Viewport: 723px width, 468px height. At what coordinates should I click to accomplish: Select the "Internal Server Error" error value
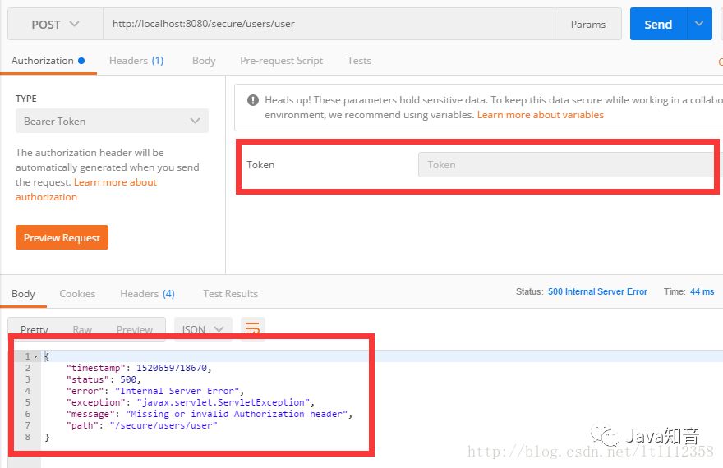177,391
